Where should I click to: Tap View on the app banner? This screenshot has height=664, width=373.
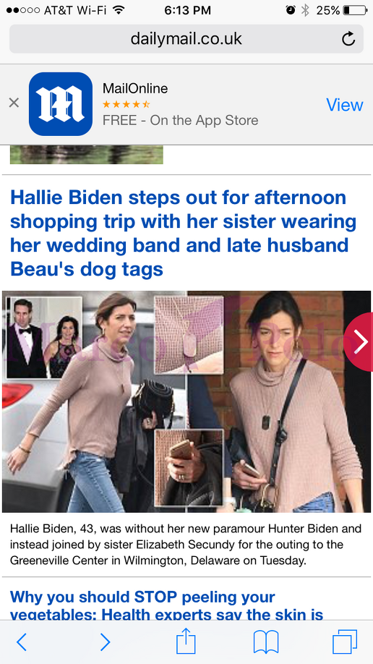click(345, 105)
